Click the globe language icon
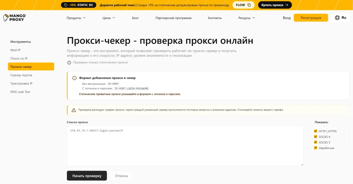This screenshot has height=184, width=353. 337,18
